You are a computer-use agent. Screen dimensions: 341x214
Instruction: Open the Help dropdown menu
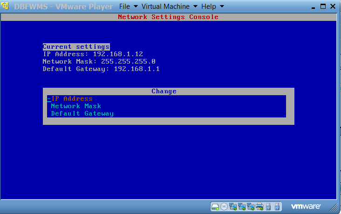tap(212, 6)
